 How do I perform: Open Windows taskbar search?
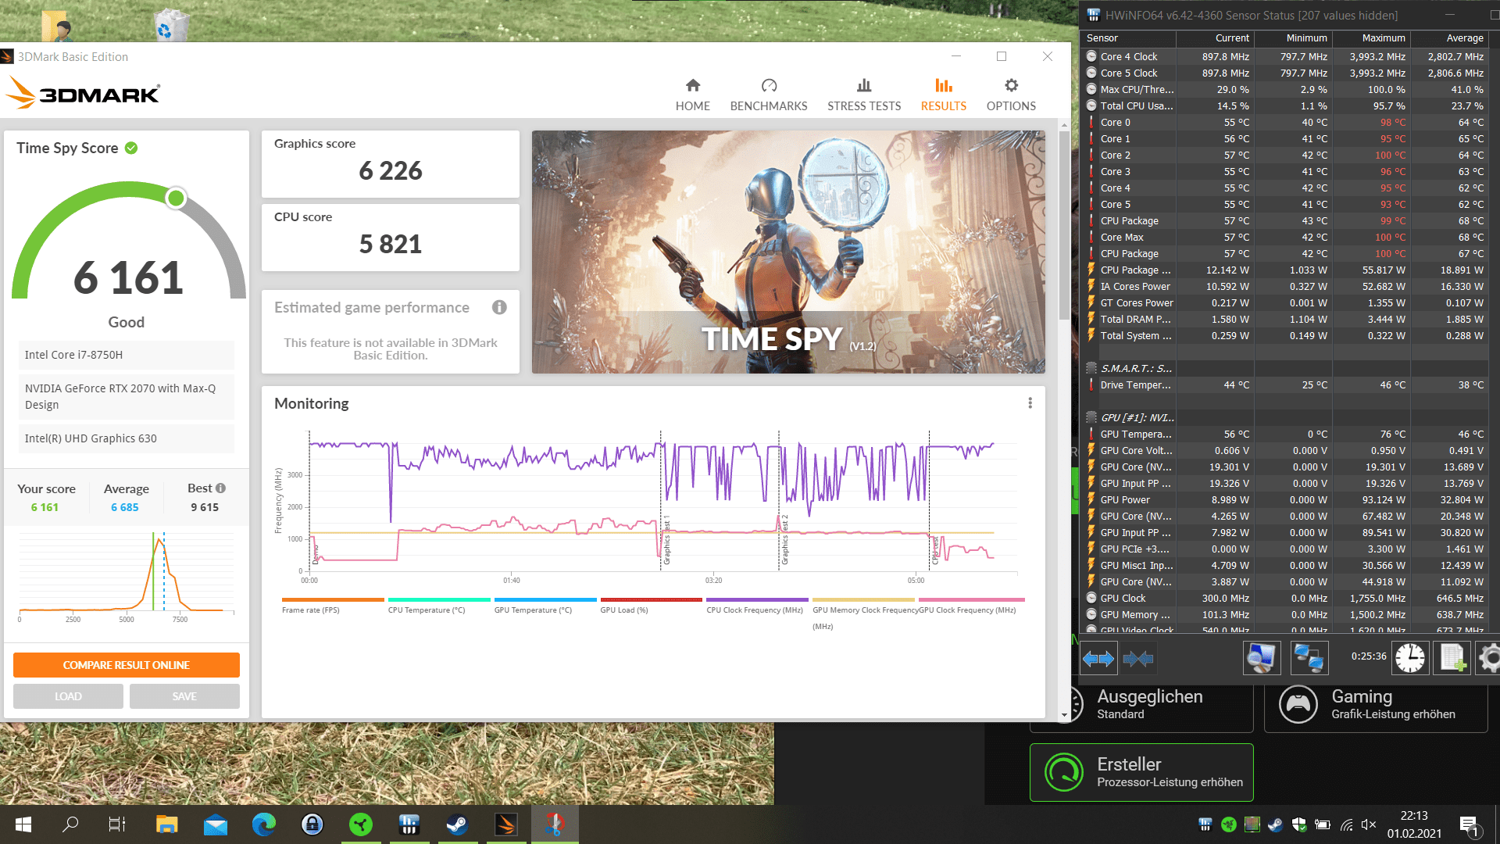[x=70, y=824]
